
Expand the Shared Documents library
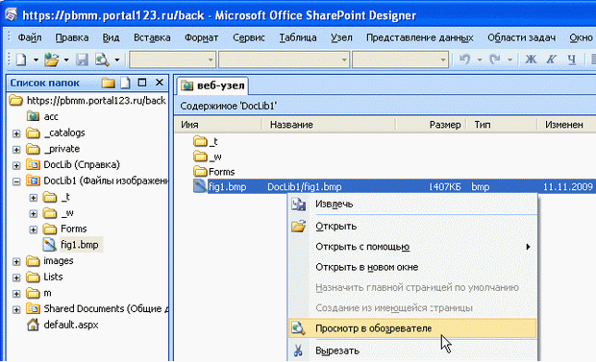click(x=16, y=309)
